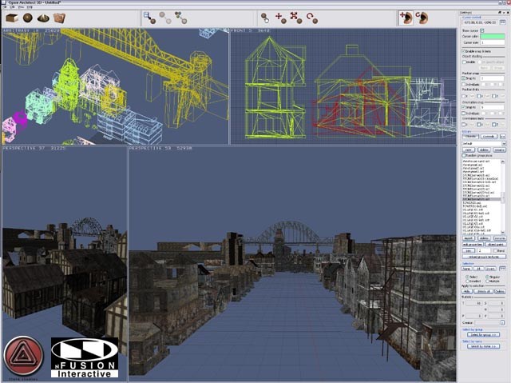Click the edit properties button
Image resolution: width=511 pixels, height=383 pixels.
pyautogui.click(x=473, y=245)
